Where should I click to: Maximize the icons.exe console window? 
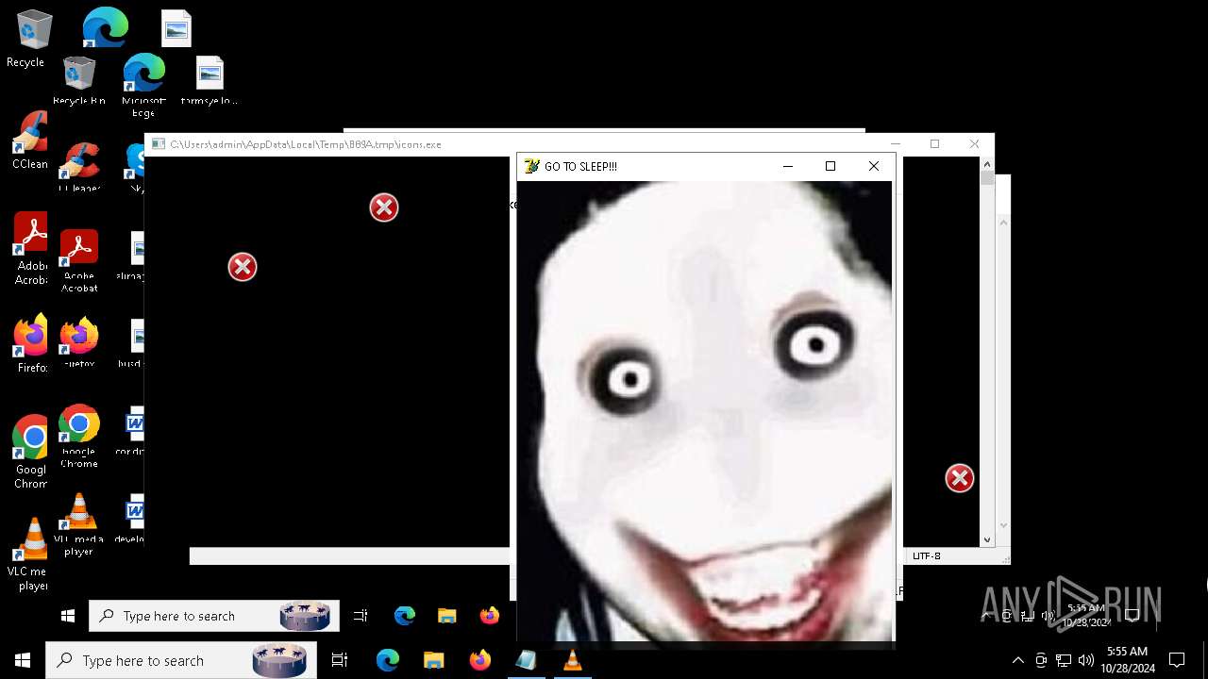(934, 144)
